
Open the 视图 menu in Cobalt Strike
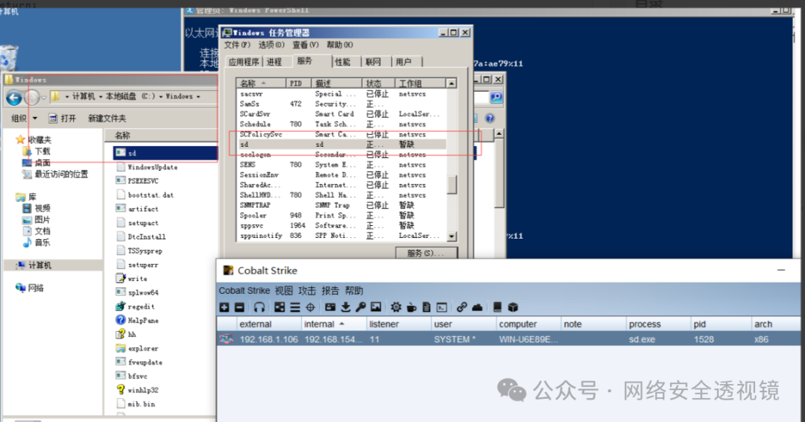(x=283, y=291)
